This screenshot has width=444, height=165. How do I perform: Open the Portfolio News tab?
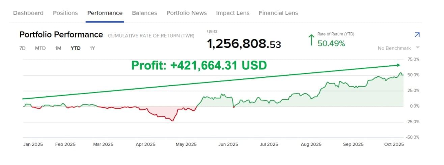[187, 13]
